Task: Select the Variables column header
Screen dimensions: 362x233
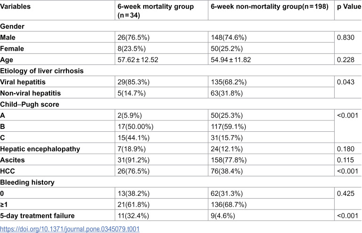Action: [x=15, y=7]
